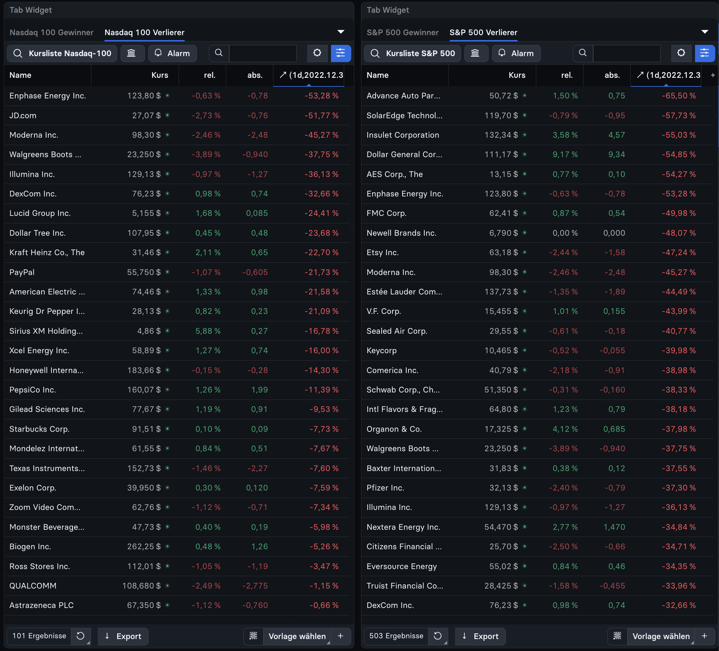The image size is (719, 651).
Task: Click search magnifier in Nasdaq widget toolbar
Action: point(219,53)
